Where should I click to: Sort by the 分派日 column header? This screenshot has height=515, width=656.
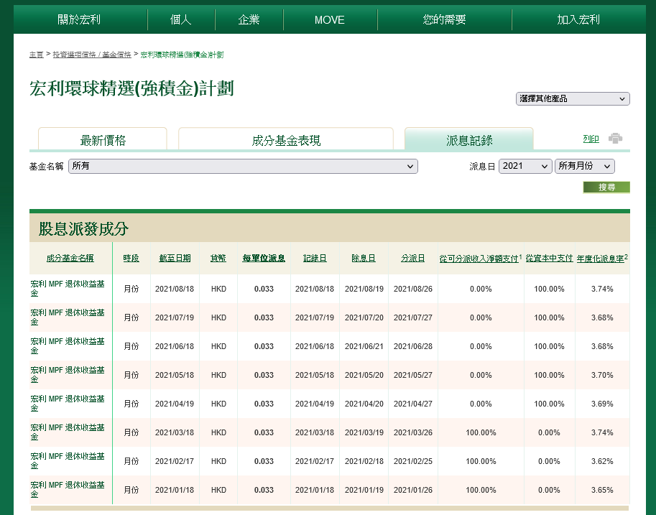point(412,258)
